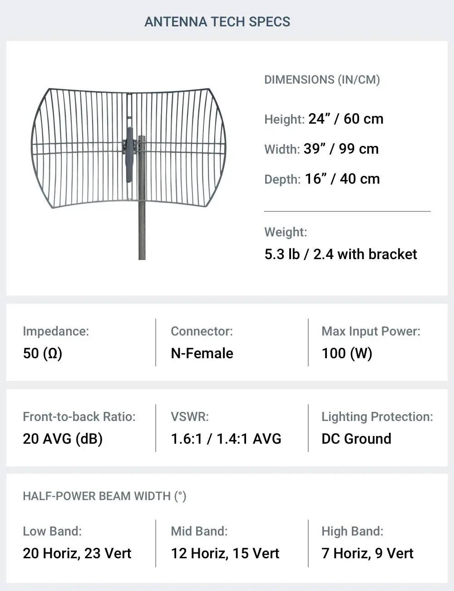
Task: Select the Height 24” / 60 cm value
Action: (345, 119)
